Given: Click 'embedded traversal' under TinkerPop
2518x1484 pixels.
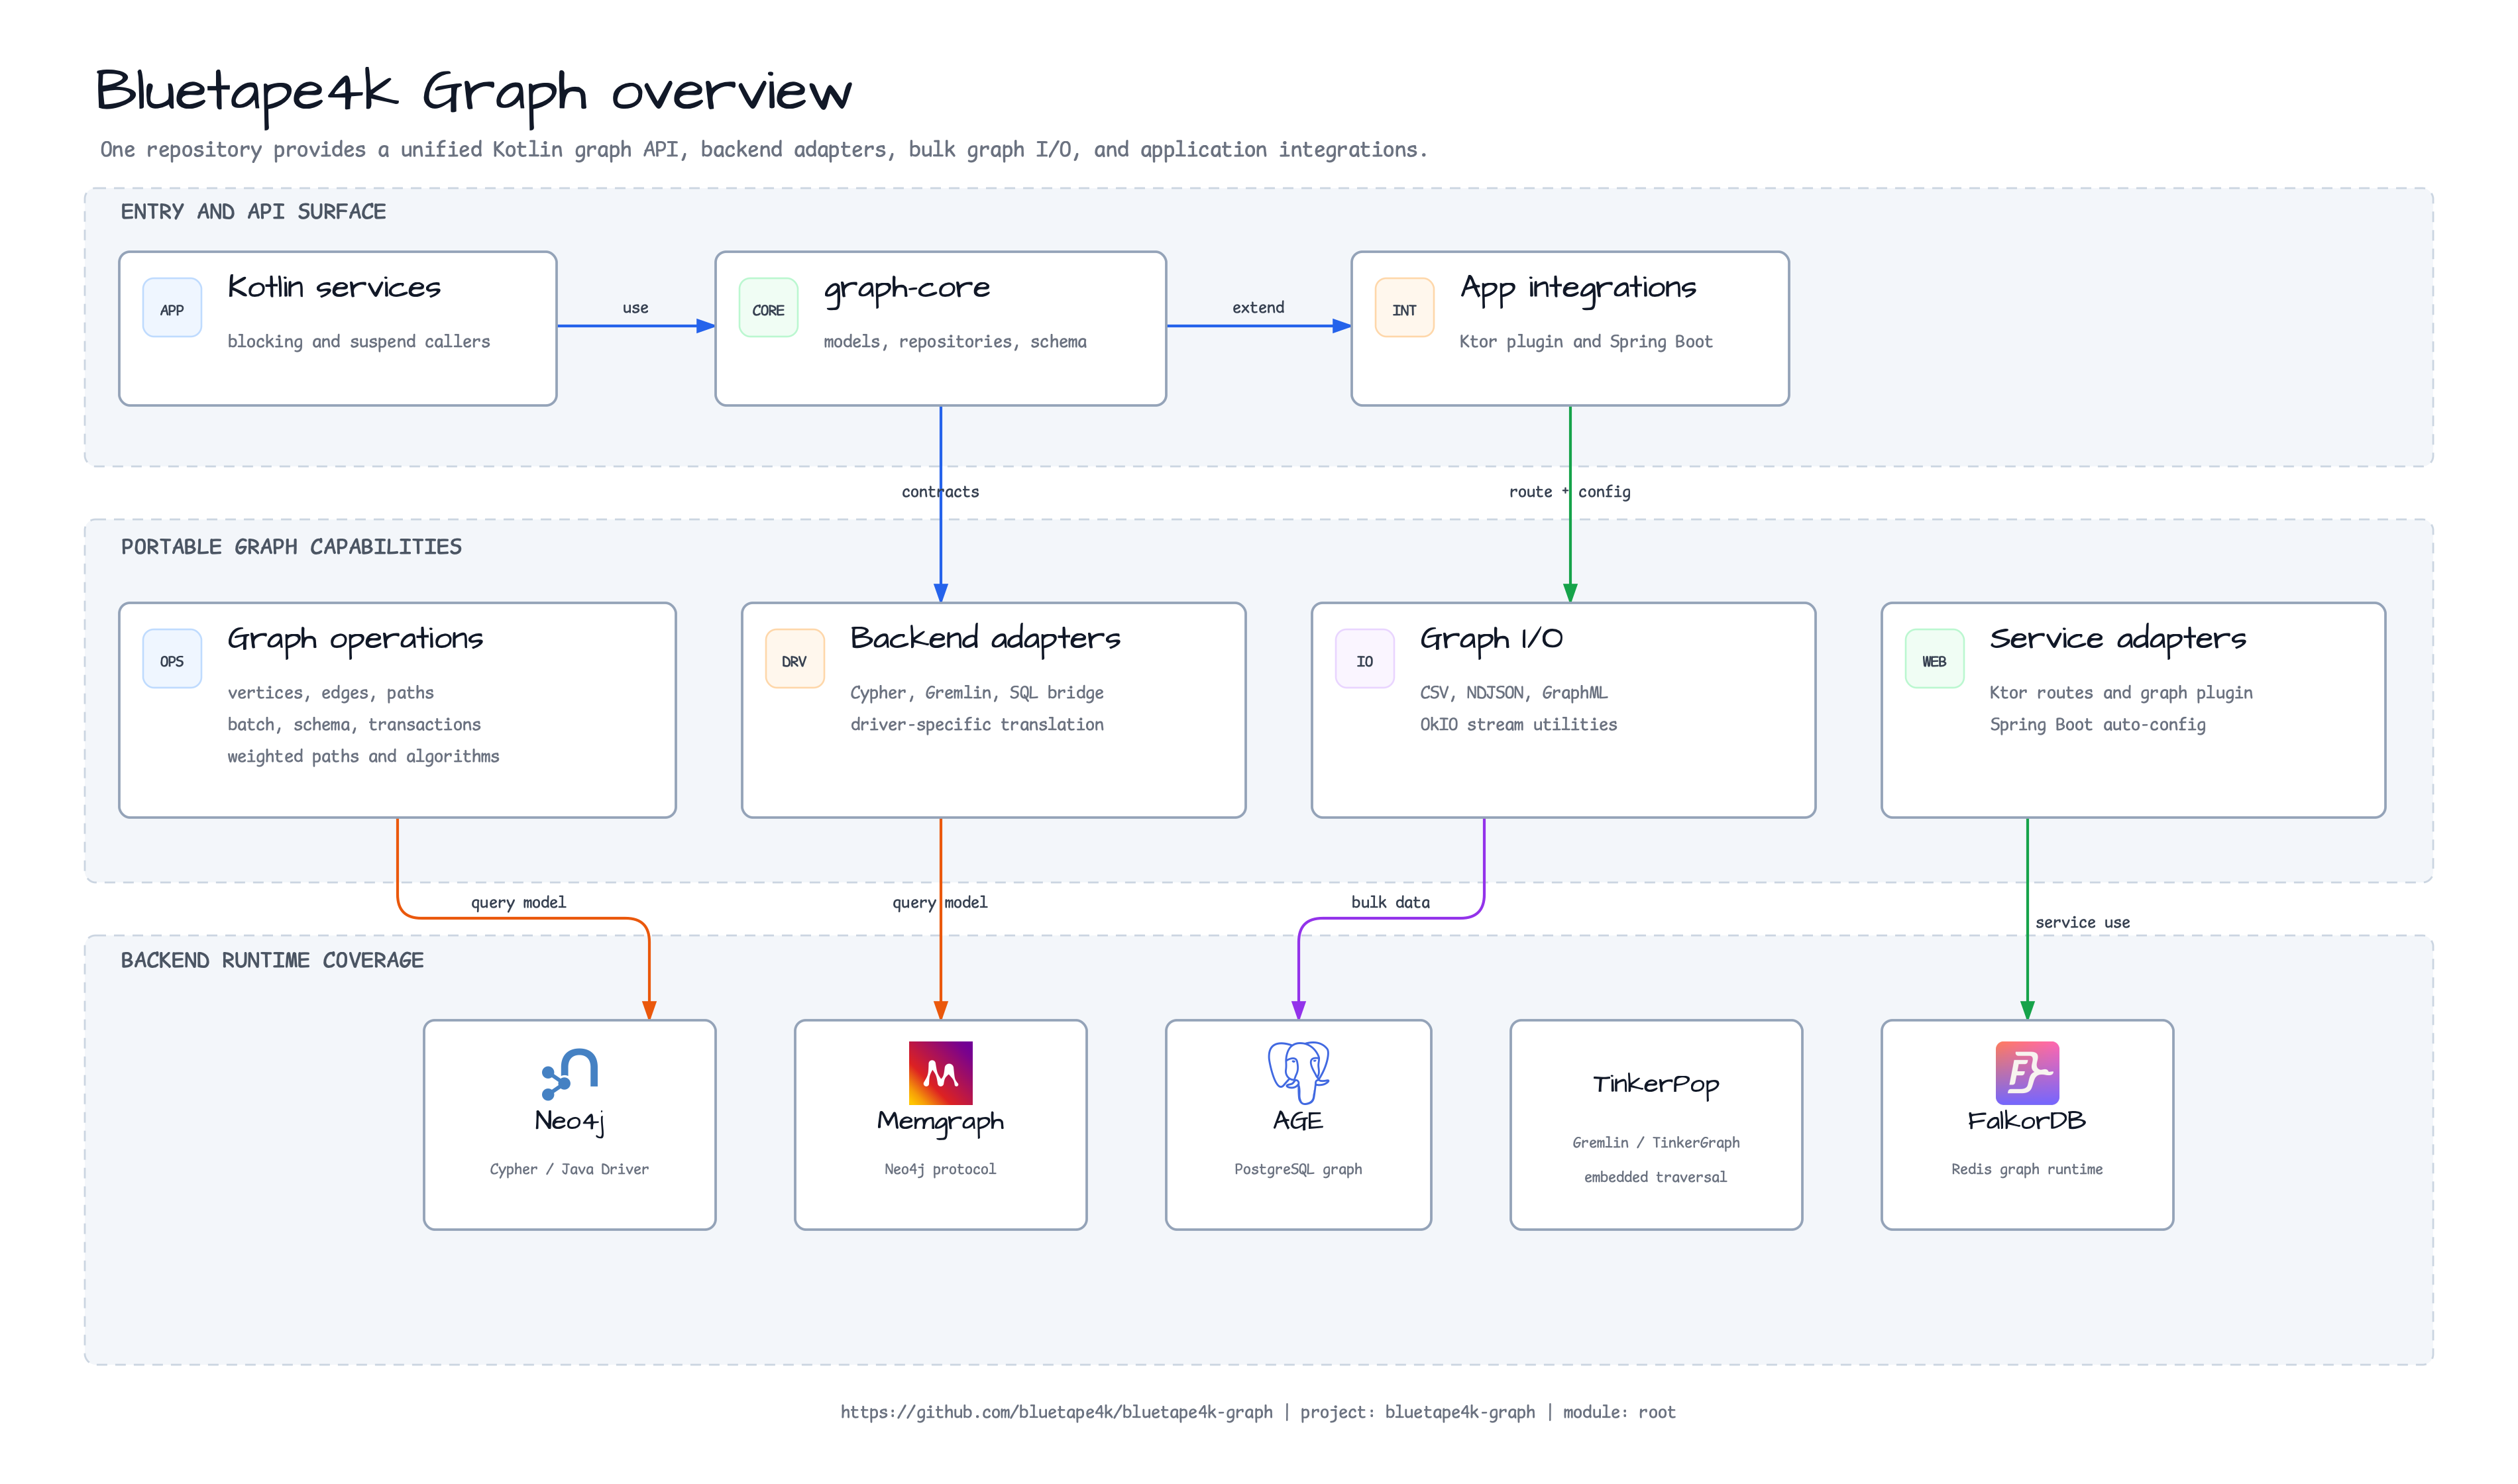Looking at the screenshot, I should [1656, 1177].
